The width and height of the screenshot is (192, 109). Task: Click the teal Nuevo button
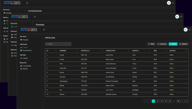[x=173, y=44]
